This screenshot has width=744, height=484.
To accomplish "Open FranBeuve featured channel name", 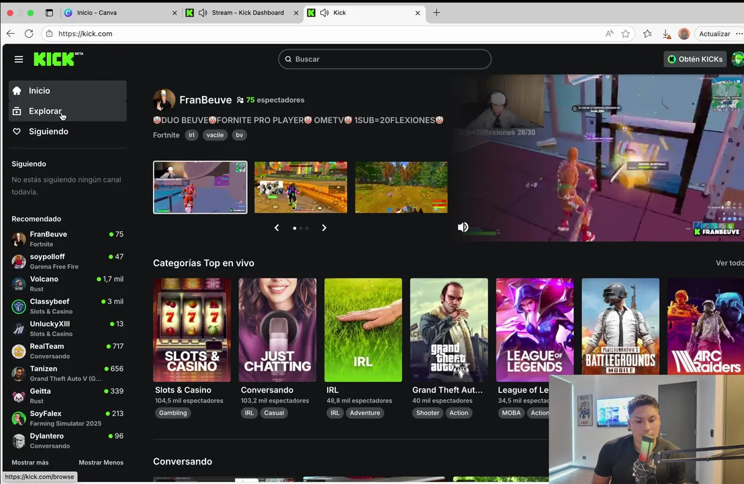I will tap(205, 99).
